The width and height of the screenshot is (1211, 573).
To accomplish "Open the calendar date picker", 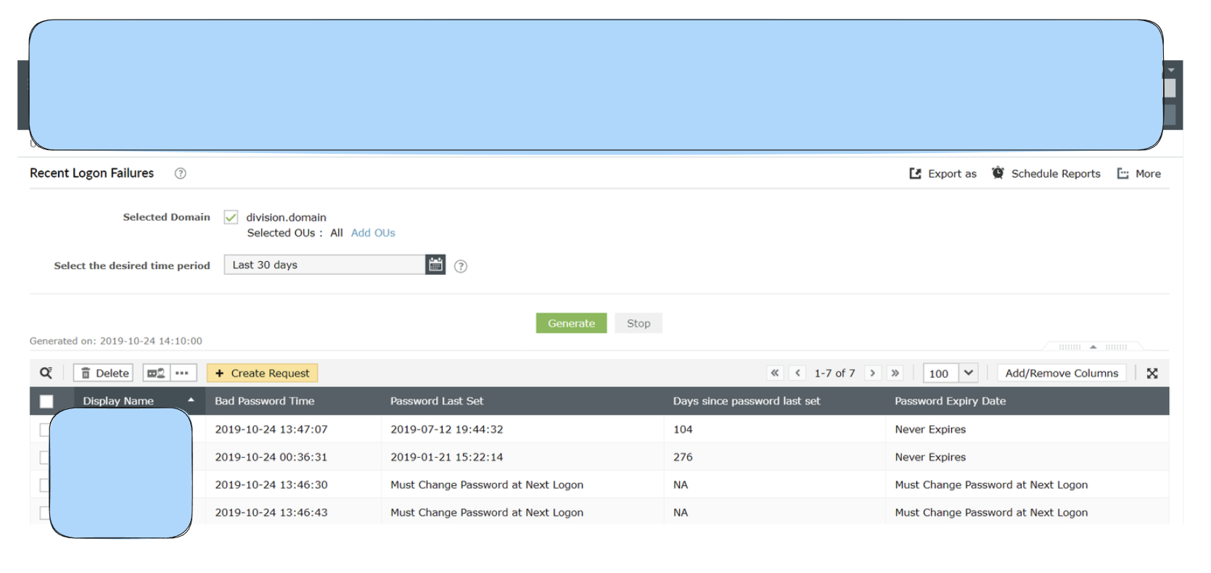I will 435,265.
